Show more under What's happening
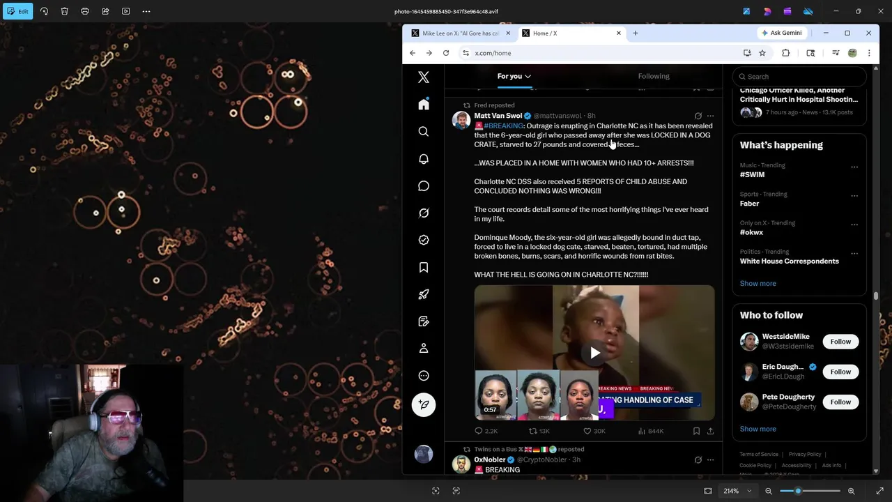 (x=758, y=284)
